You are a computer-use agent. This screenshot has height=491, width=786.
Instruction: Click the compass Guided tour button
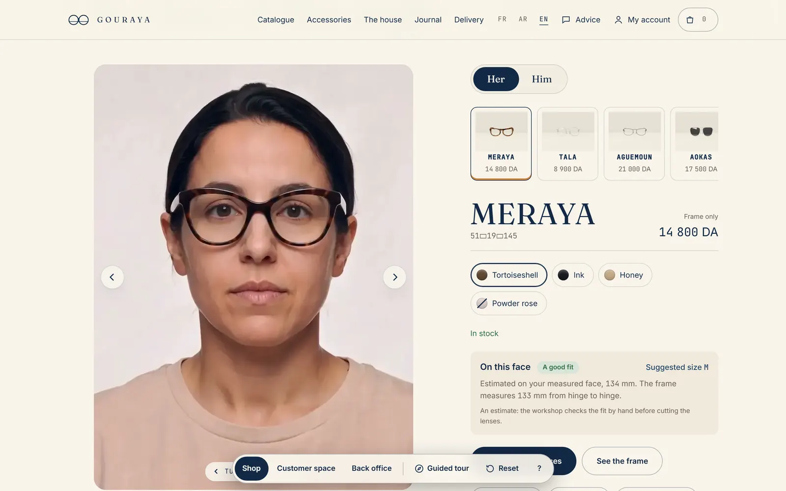tap(442, 468)
